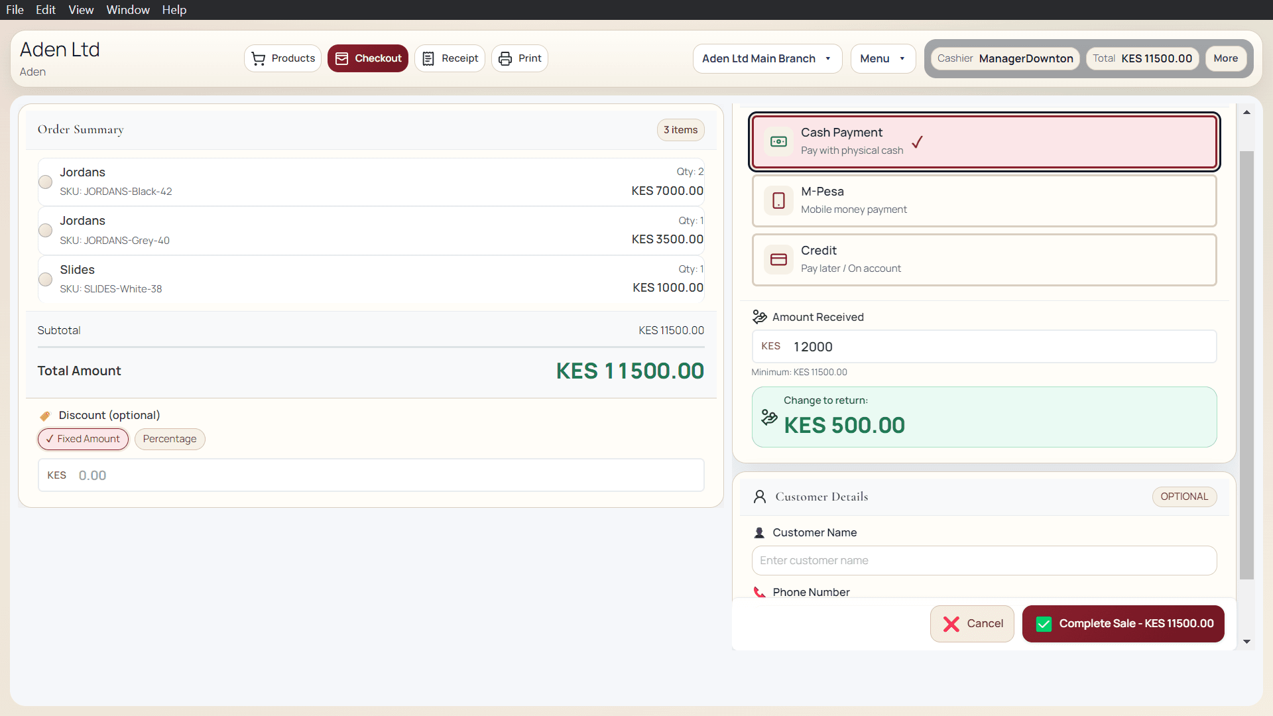1273x716 pixels.
Task: Select the Jordans Black-42 item radio
Action: click(x=46, y=182)
